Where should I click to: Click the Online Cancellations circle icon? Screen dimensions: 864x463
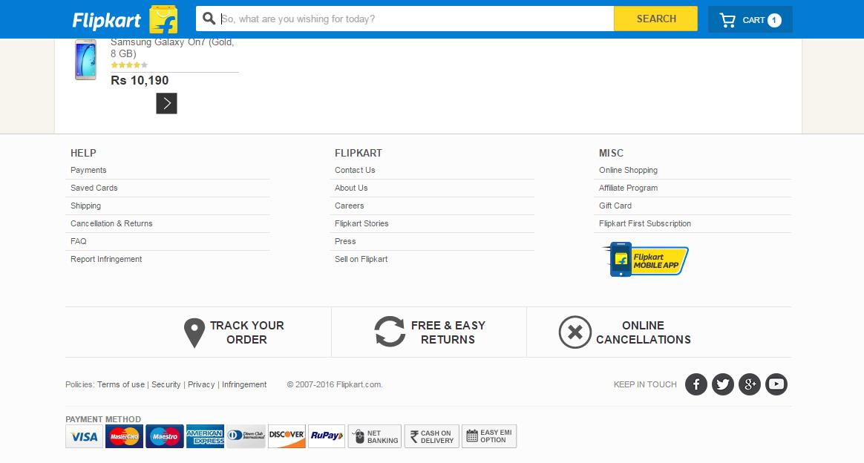click(x=573, y=332)
